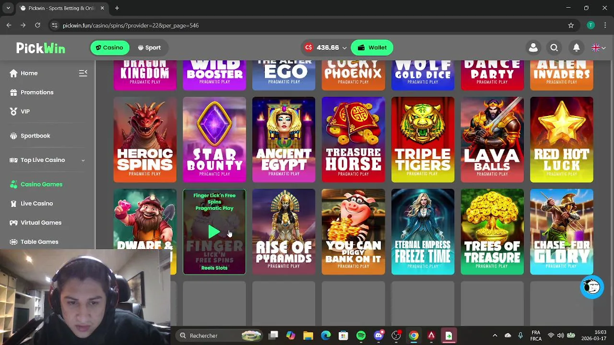The image size is (614, 345).
Task: Open the live chat support bubble
Action: pyautogui.click(x=591, y=287)
